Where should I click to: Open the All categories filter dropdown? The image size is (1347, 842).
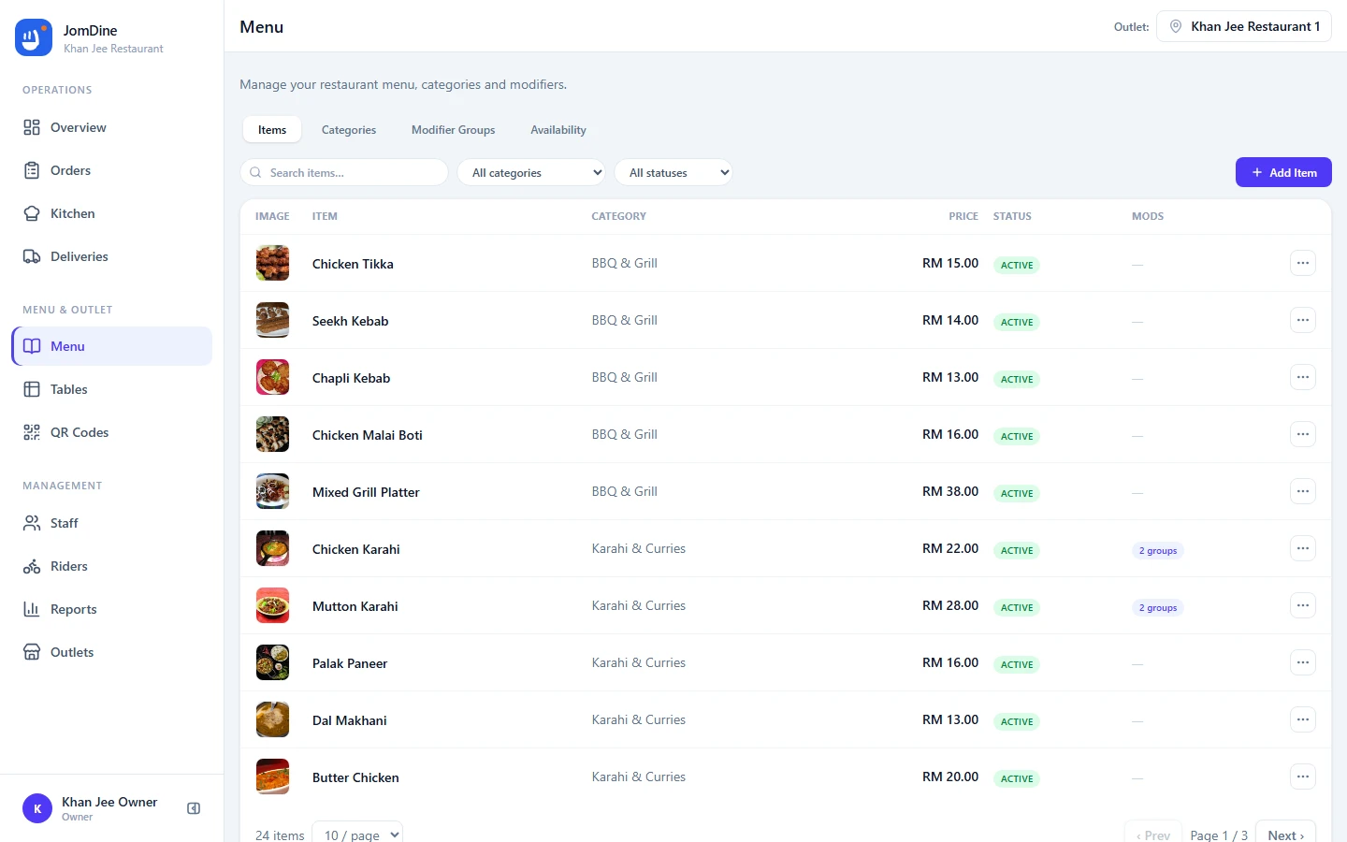pyautogui.click(x=531, y=172)
